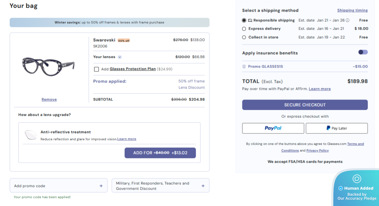Select Express delivery shipping option
This screenshot has width=379, height=206.
point(244,29)
